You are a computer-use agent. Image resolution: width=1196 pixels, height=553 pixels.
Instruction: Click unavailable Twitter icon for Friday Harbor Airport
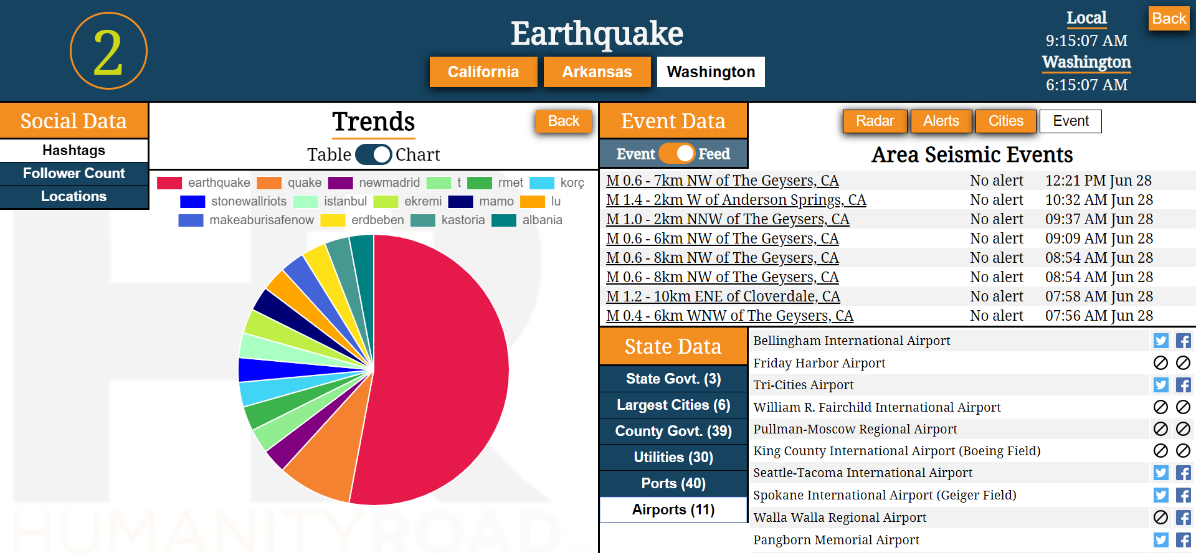click(x=1160, y=363)
